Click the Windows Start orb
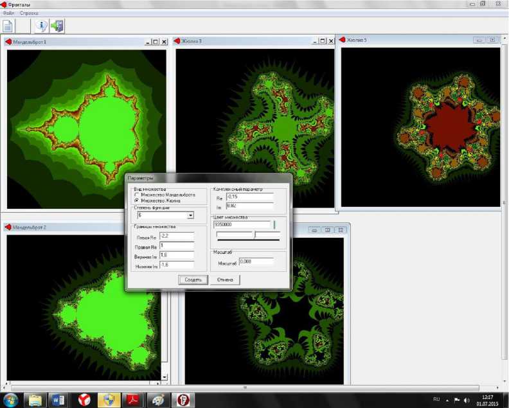The image size is (509, 408). (x=11, y=400)
